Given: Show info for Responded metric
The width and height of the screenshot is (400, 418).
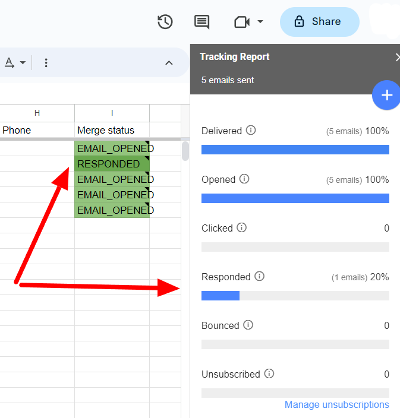Looking at the screenshot, I should (x=259, y=276).
